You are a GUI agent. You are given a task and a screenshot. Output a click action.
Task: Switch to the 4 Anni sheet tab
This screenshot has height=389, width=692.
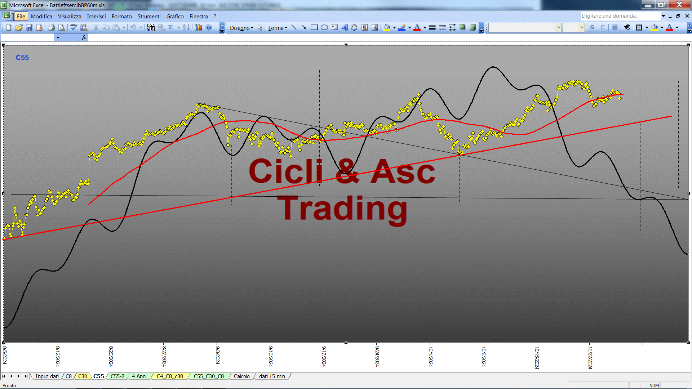pyautogui.click(x=139, y=376)
